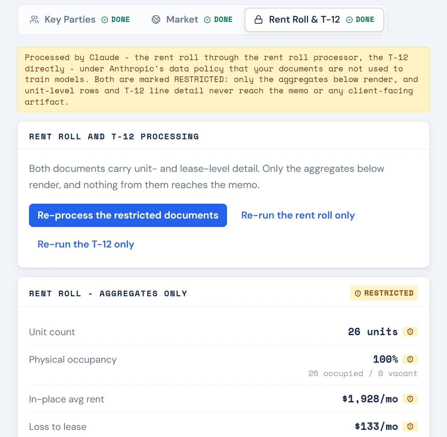Re-run the T-12 only
447x437 pixels.
86,244
